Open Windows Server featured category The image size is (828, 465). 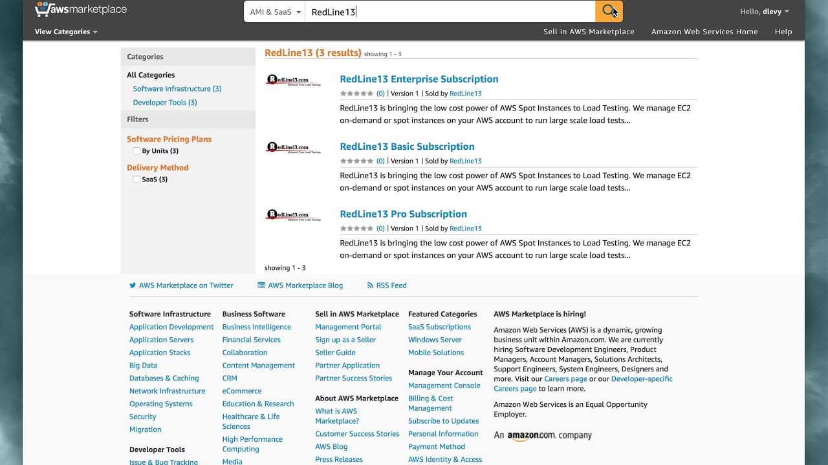(435, 340)
